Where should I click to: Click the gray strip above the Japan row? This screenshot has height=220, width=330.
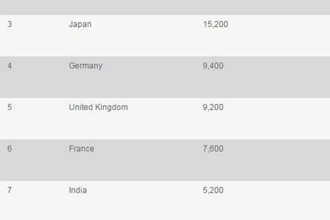point(165,7)
